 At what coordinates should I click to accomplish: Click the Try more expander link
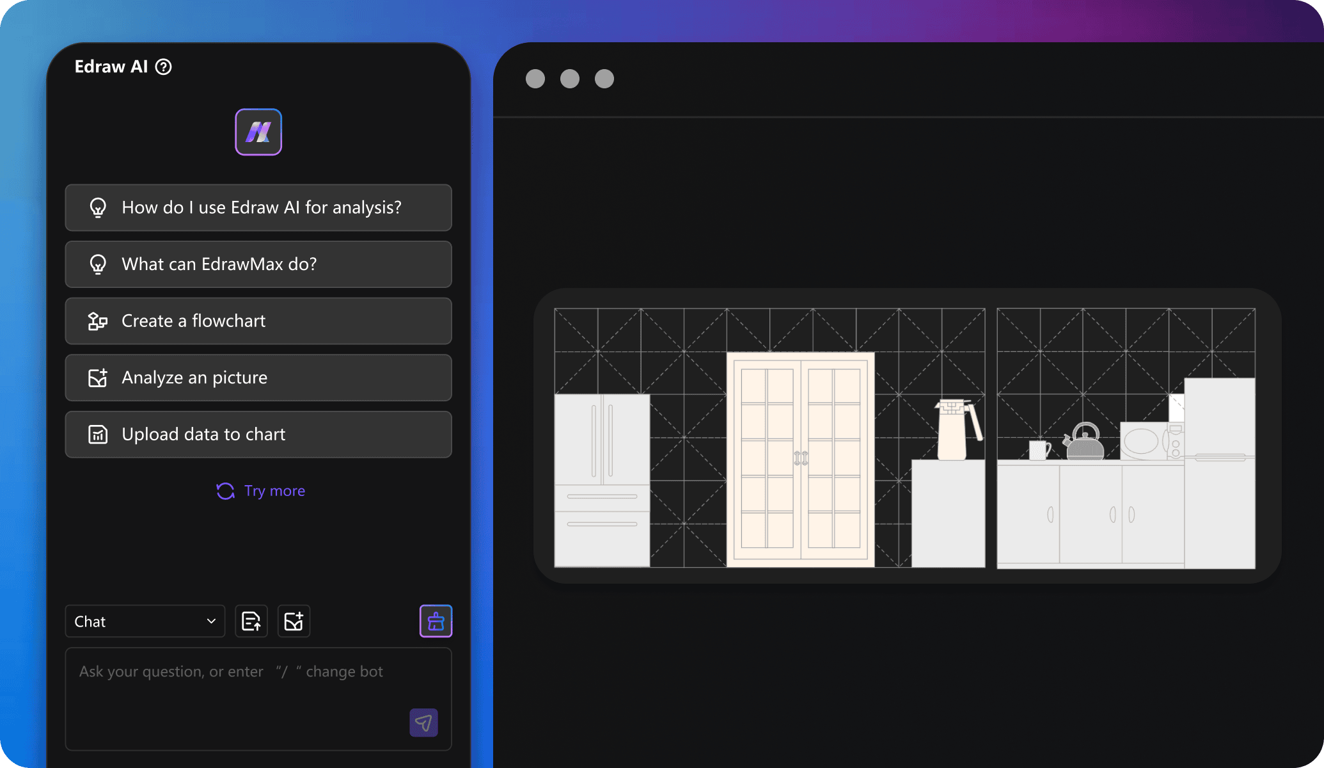258,490
